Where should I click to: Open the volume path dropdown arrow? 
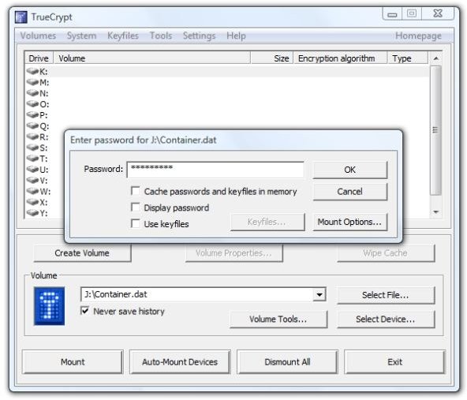(319, 294)
